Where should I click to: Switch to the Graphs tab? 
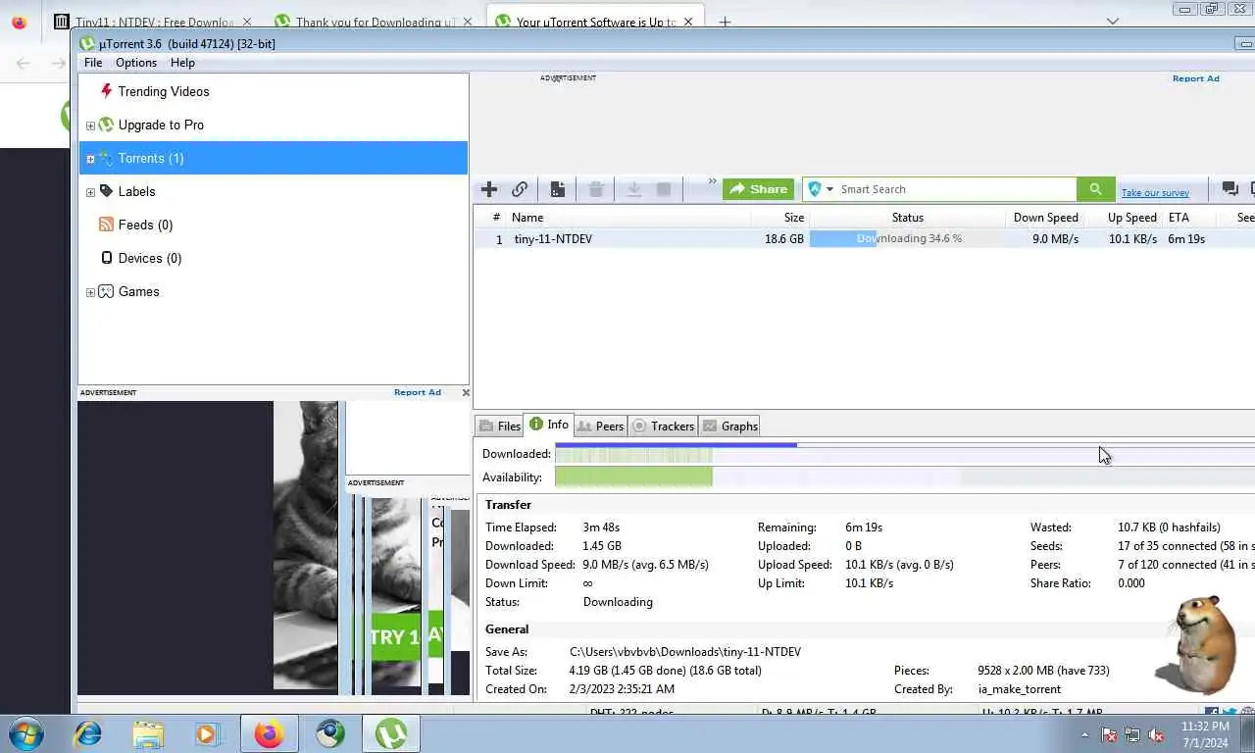point(730,426)
